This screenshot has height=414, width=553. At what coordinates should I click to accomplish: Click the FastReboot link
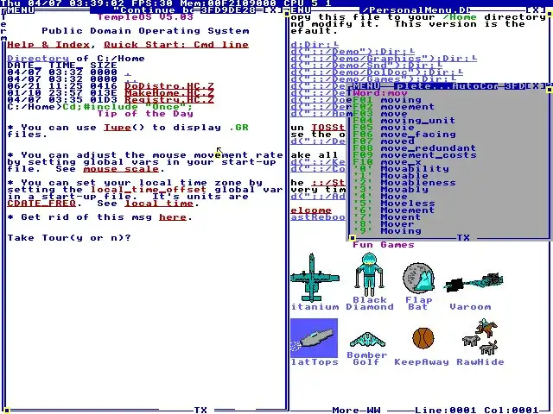coord(318,217)
